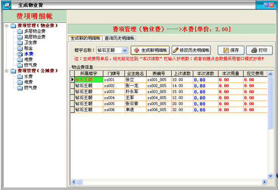Open the 楼宇名称 dropdown arrow
Image resolution: width=278 pixels, height=190 pixels.
click(x=125, y=50)
